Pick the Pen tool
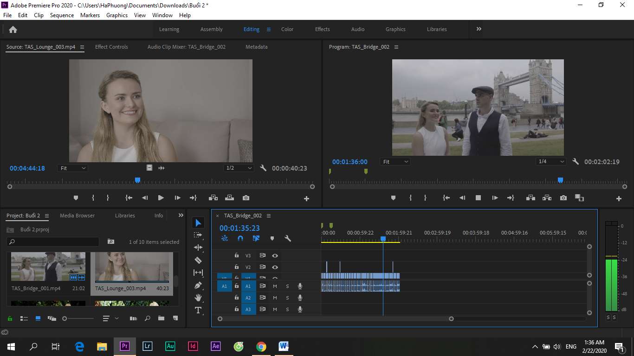 [198, 285]
